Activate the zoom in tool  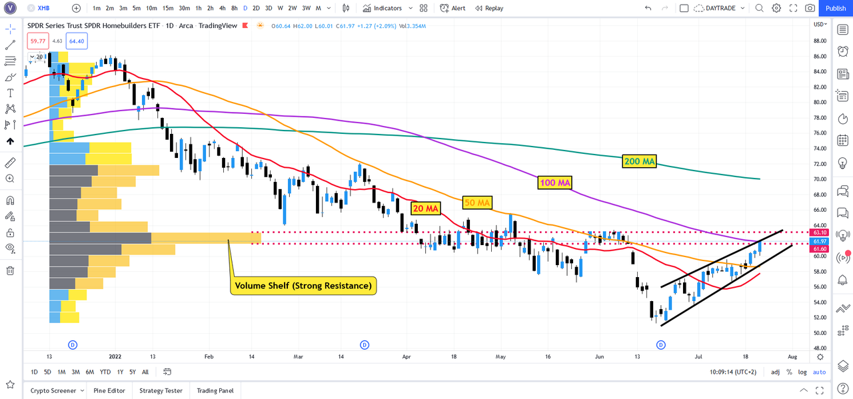click(x=10, y=179)
